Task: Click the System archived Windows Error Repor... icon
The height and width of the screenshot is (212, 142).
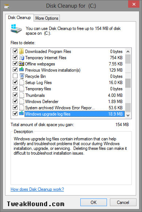Action: coord(22,107)
